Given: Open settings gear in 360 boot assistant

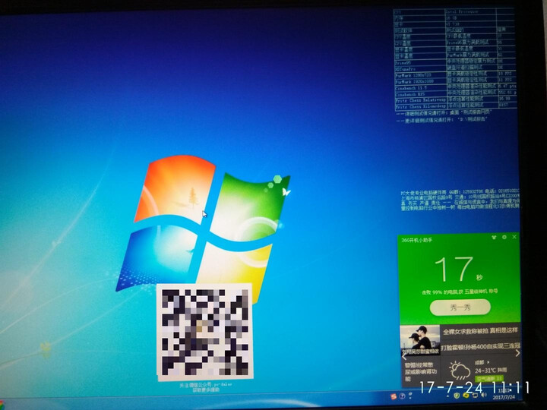Looking at the screenshot, I should point(504,237).
